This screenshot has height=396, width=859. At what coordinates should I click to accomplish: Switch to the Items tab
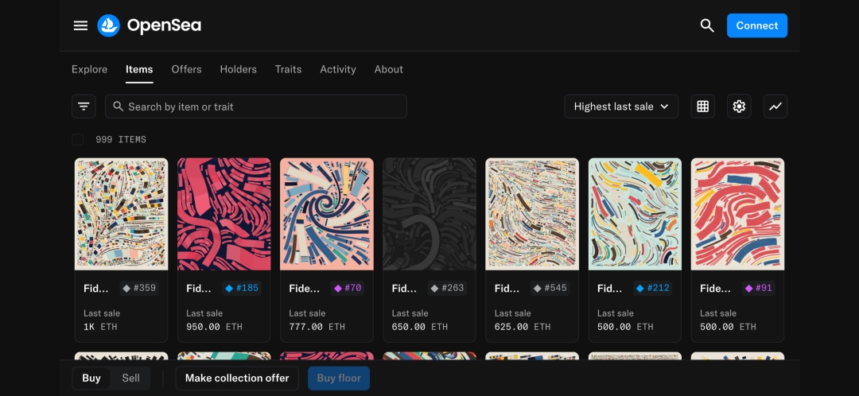(139, 69)
